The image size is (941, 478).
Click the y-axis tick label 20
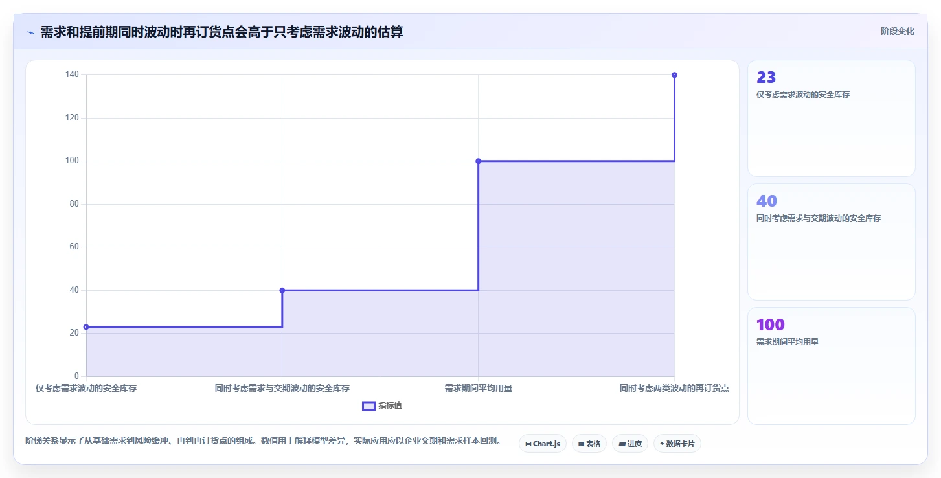[74, 333]
